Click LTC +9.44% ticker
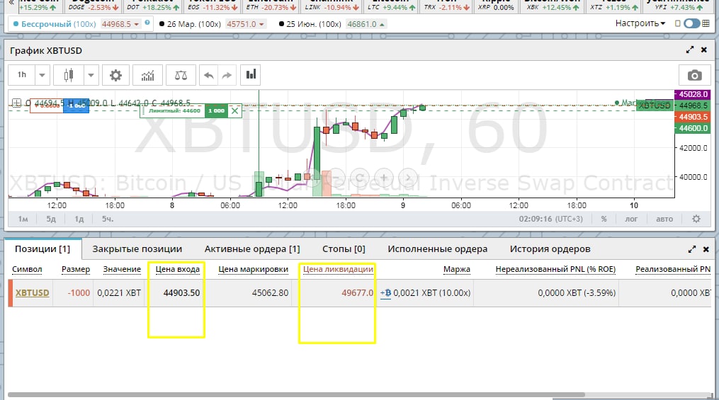This screenshot has width=719, height=400. coord(391,6)
